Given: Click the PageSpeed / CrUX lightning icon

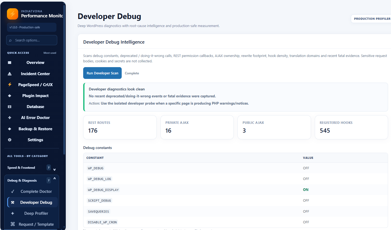Looking at the screenshot, I should pyautogui.click(x=10, y=85).
